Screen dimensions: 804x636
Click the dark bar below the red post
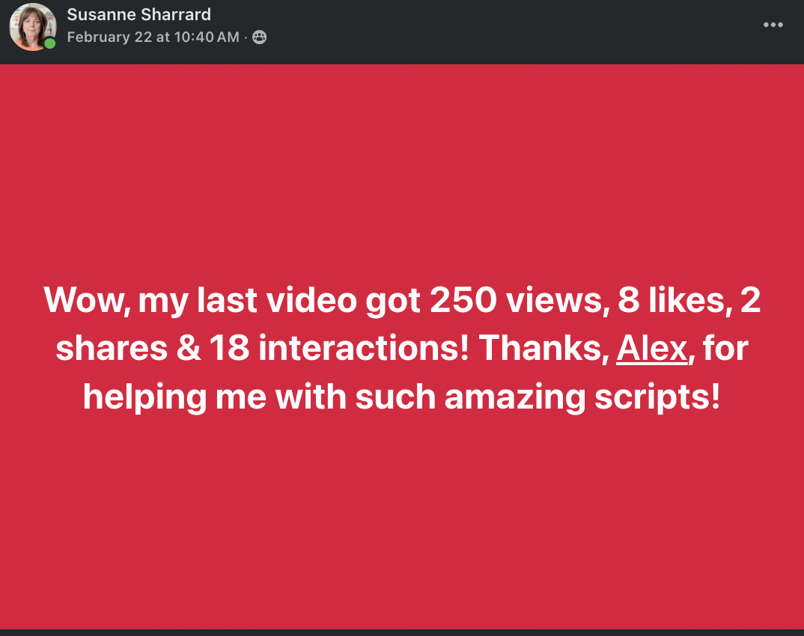(x=402, y=632)
